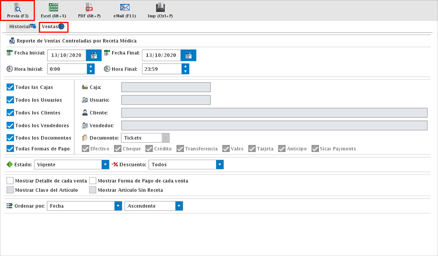Select the Ventas tab
438x256 pixels.
coord(53,27)
